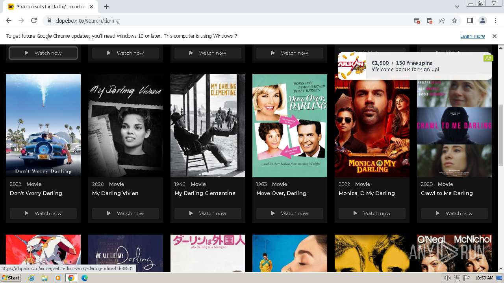
Task: Launch Internet Explorer from the taskbar
Action: [31, 278]
